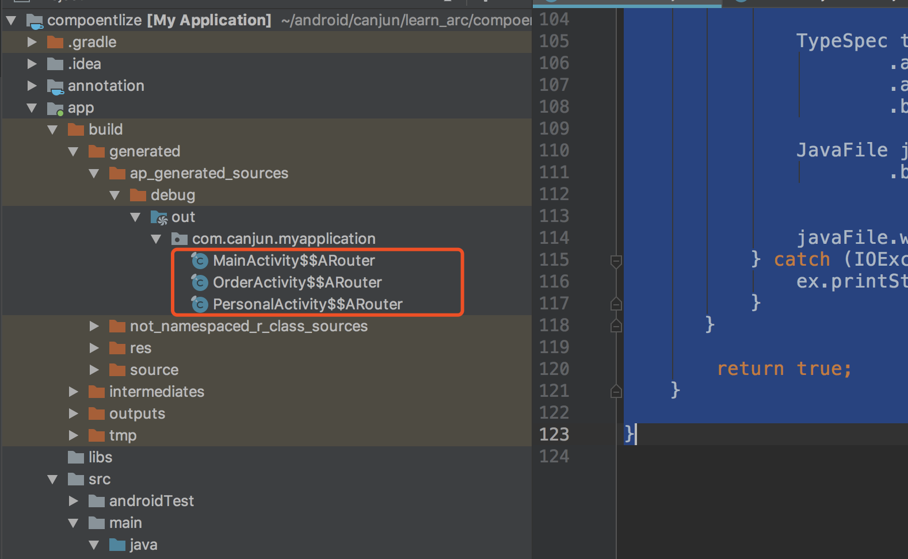Click the closing brace on line 123
Viewport: 908px width, 559px height.
click(630, 434)
